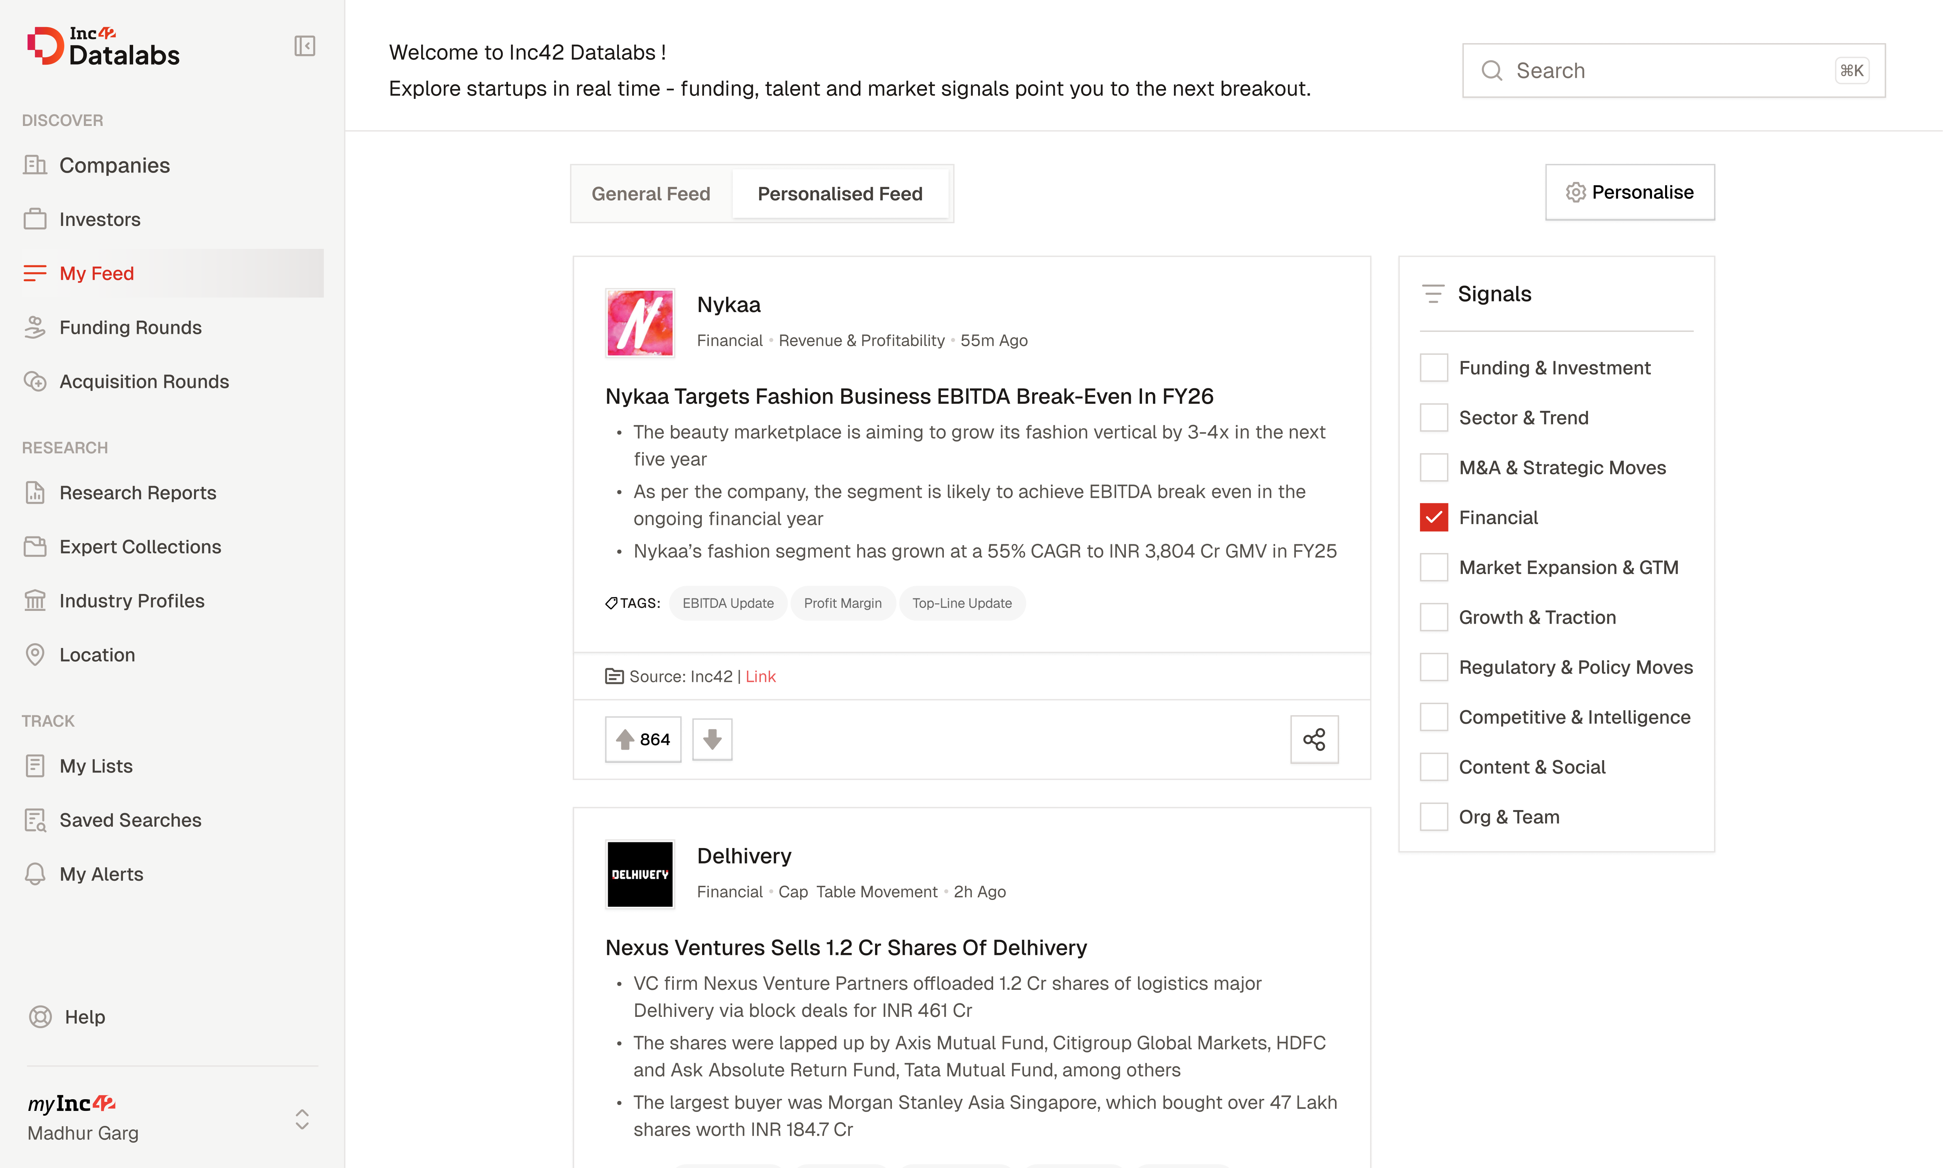
Task: Go to My Alerts
Action: click(101, 874)
